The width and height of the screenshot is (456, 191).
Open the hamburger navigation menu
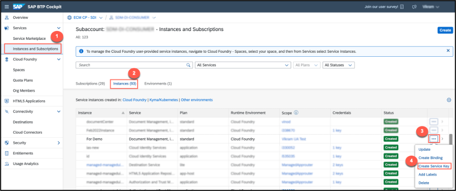pos(7,7)
